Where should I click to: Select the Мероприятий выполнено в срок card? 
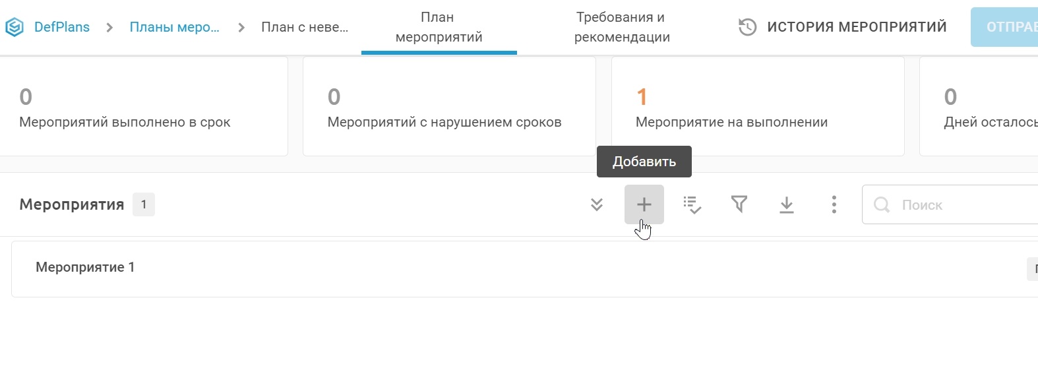pos(142,106)
